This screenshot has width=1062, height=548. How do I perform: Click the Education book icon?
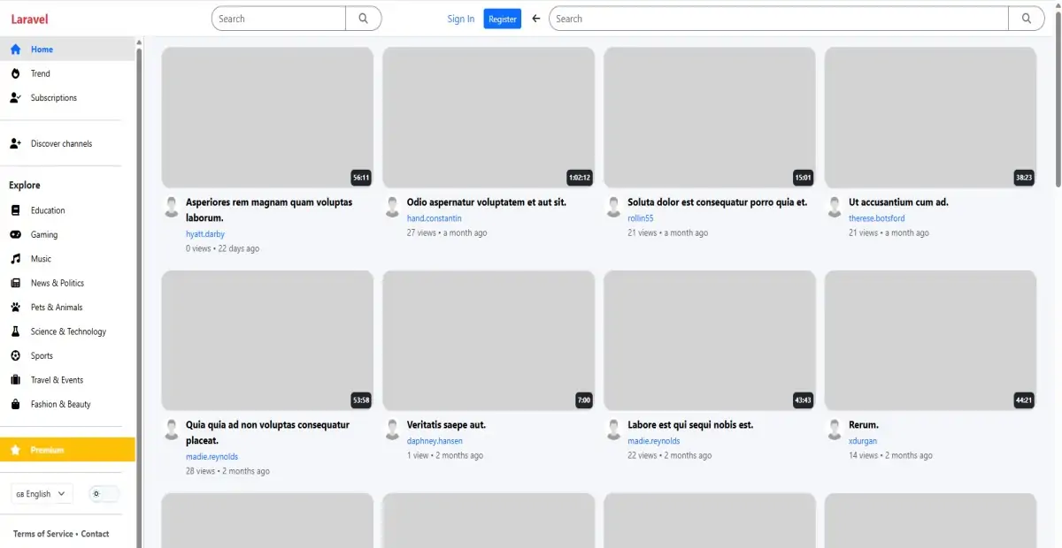(15, 210)
